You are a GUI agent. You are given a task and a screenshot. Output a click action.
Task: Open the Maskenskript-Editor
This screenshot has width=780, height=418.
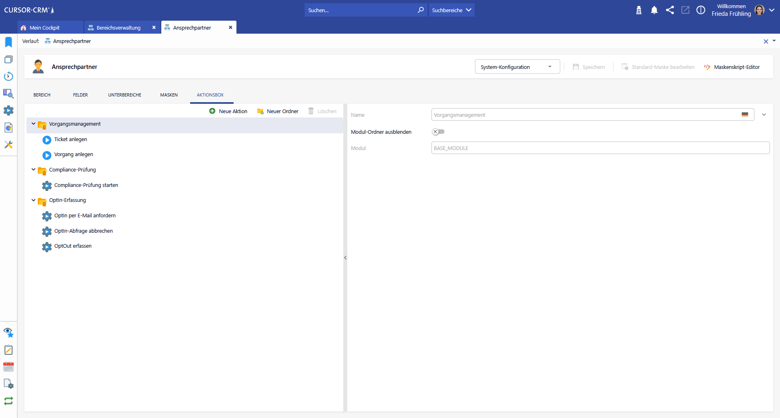pos(732,67)
